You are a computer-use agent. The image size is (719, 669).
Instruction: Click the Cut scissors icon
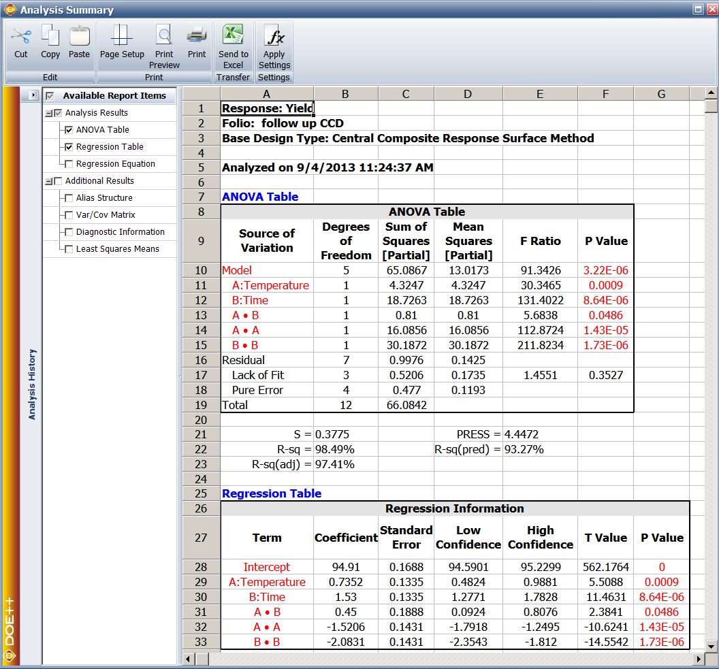(x=21, y=37)
